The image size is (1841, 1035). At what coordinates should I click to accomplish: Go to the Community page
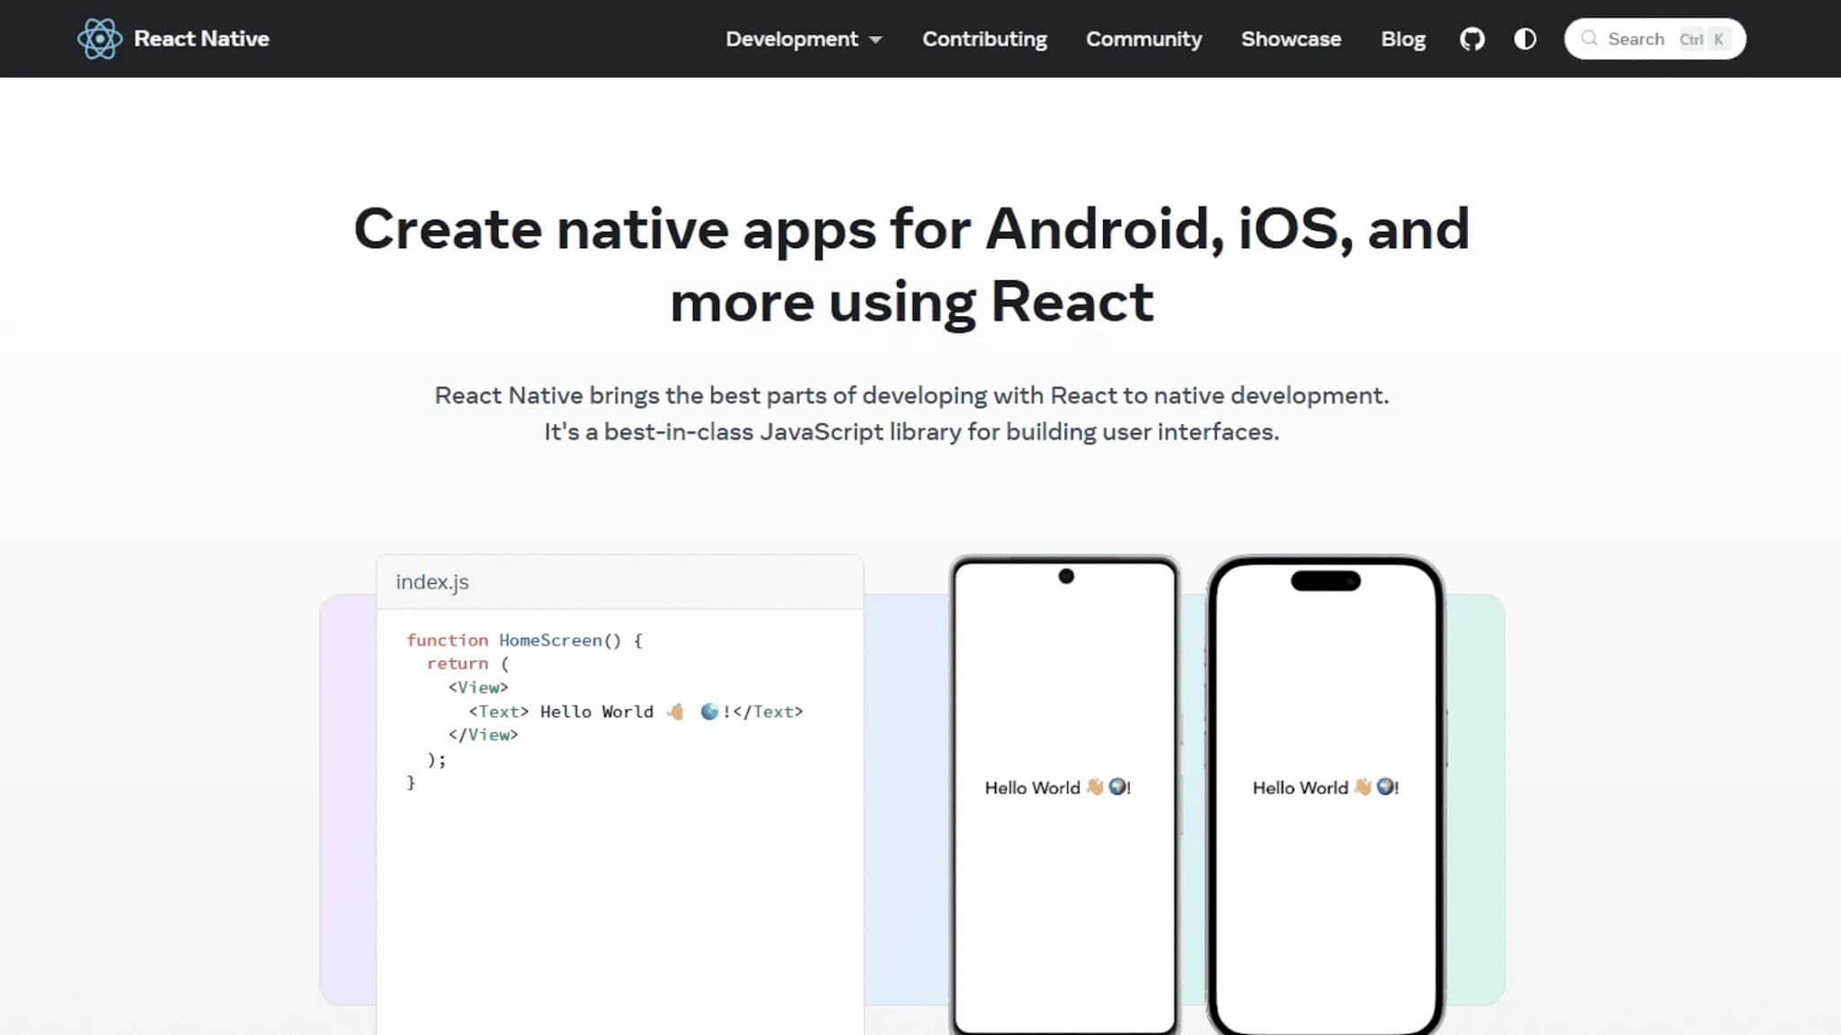coord(1143,39)
